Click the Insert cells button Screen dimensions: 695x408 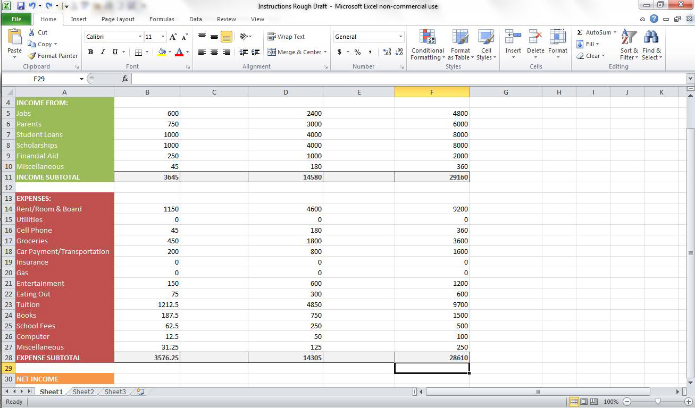pos(513,45)
